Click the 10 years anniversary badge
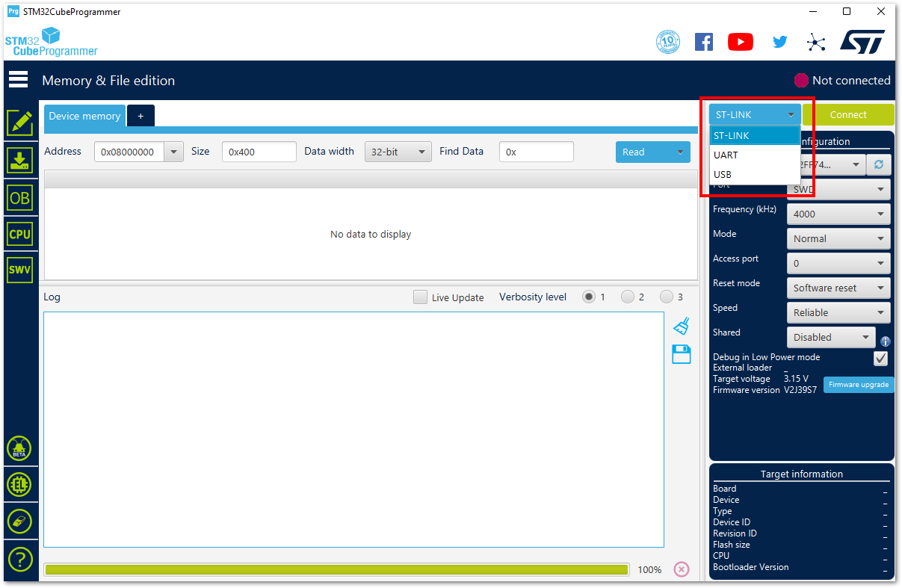The height and width of the screenshot is (588, 902). click(667, 42)
